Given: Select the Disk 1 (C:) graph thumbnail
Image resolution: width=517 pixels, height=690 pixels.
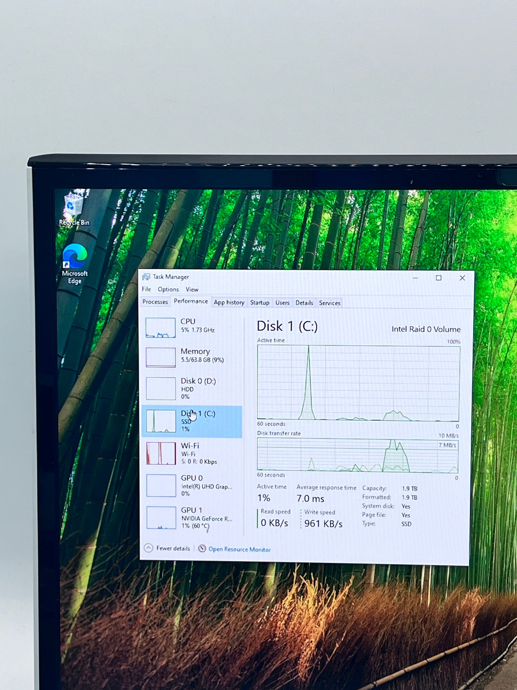Looking at the screenshot, I should point(161,421).
